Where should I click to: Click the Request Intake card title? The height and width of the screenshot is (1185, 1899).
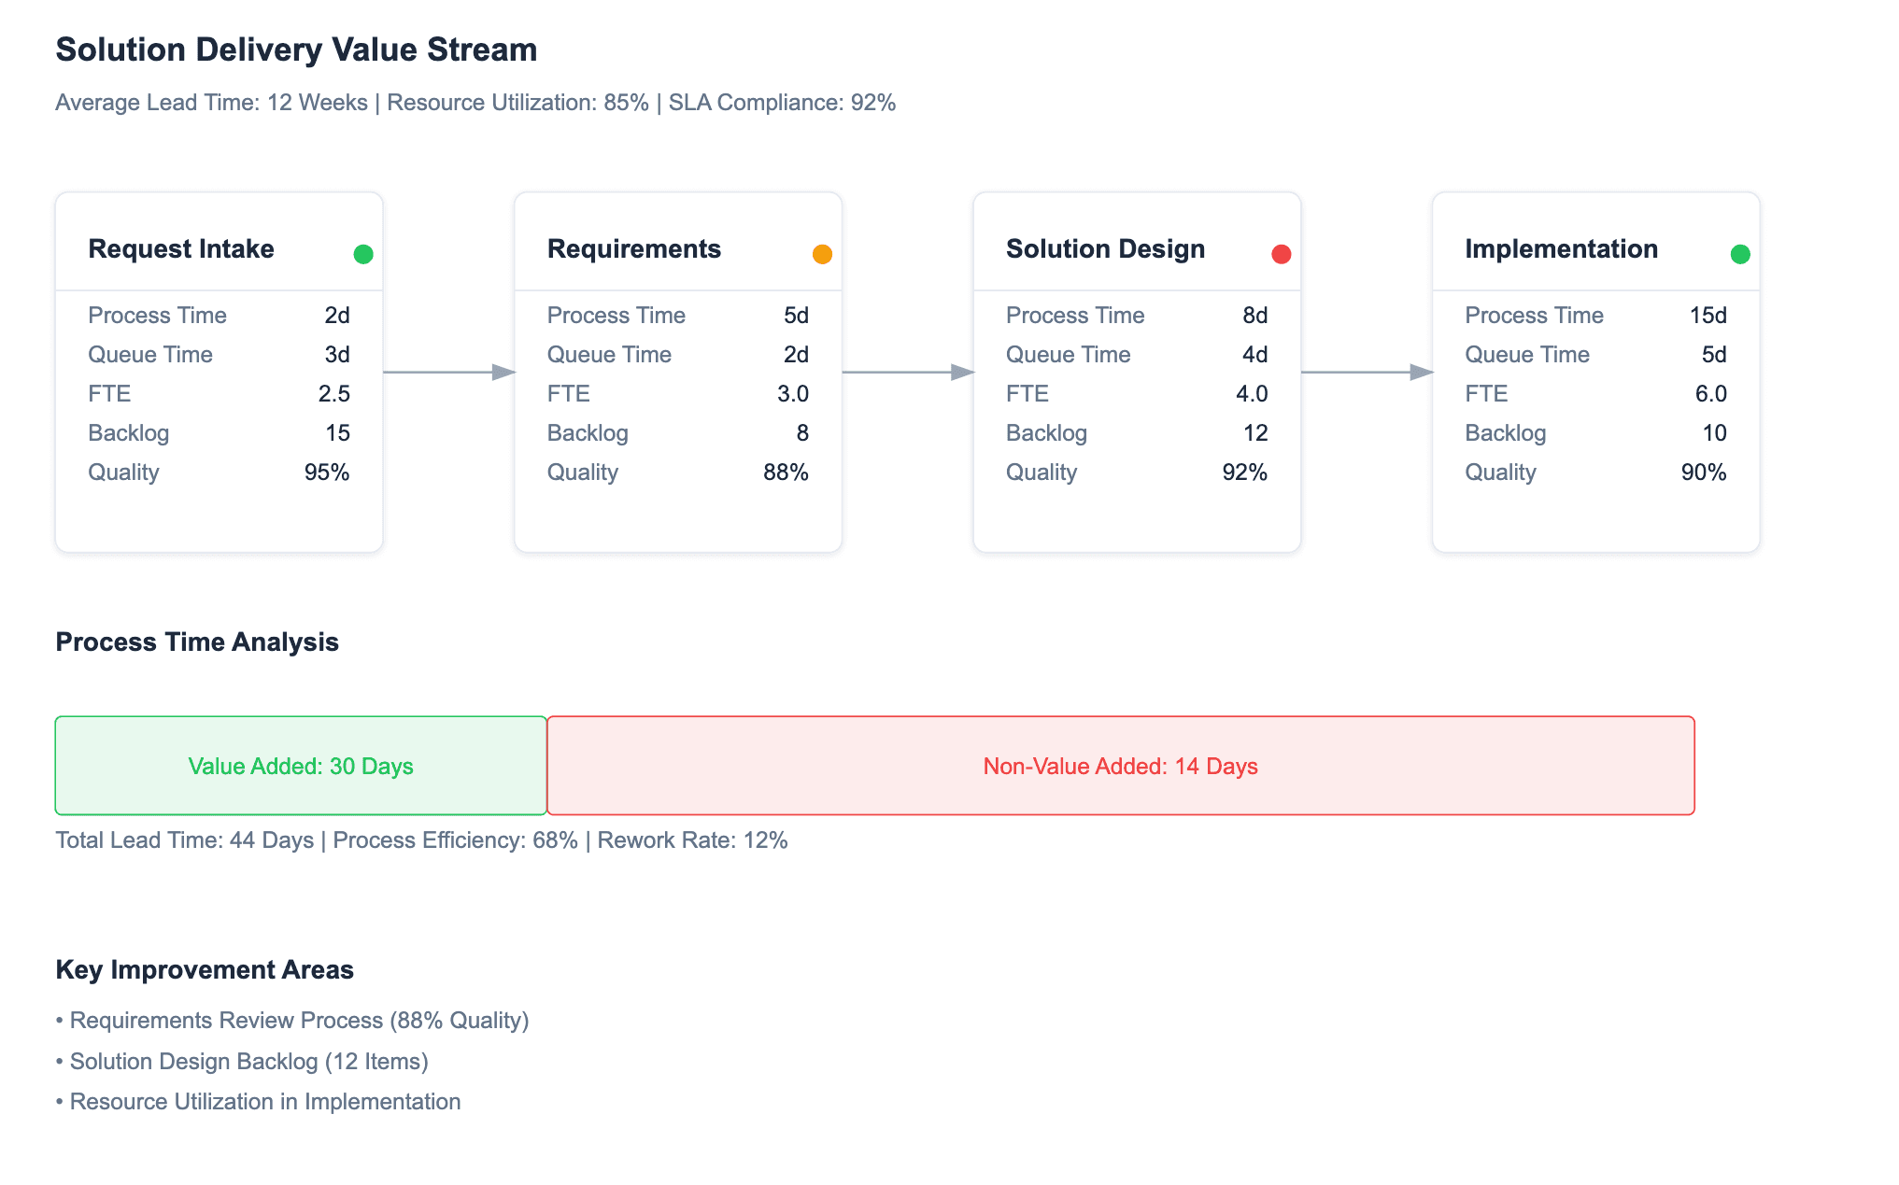[x=181, y=249]
